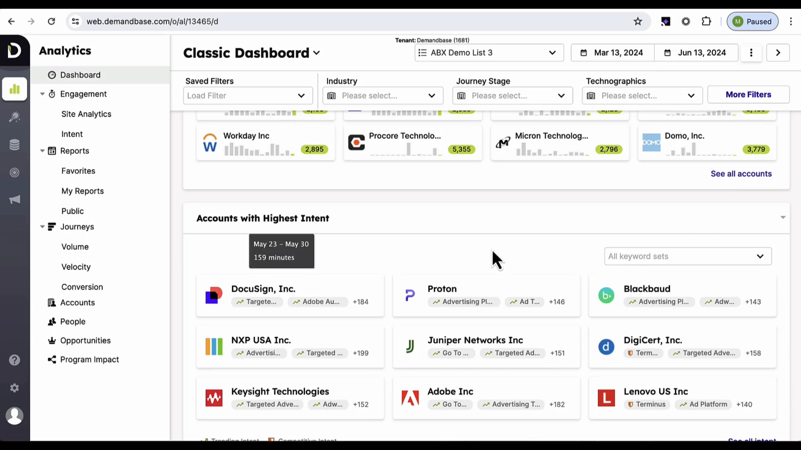Open the database stack sidebar icon
Image resolution: width=801 pixels, height=450 pixels.
point(14,145)
